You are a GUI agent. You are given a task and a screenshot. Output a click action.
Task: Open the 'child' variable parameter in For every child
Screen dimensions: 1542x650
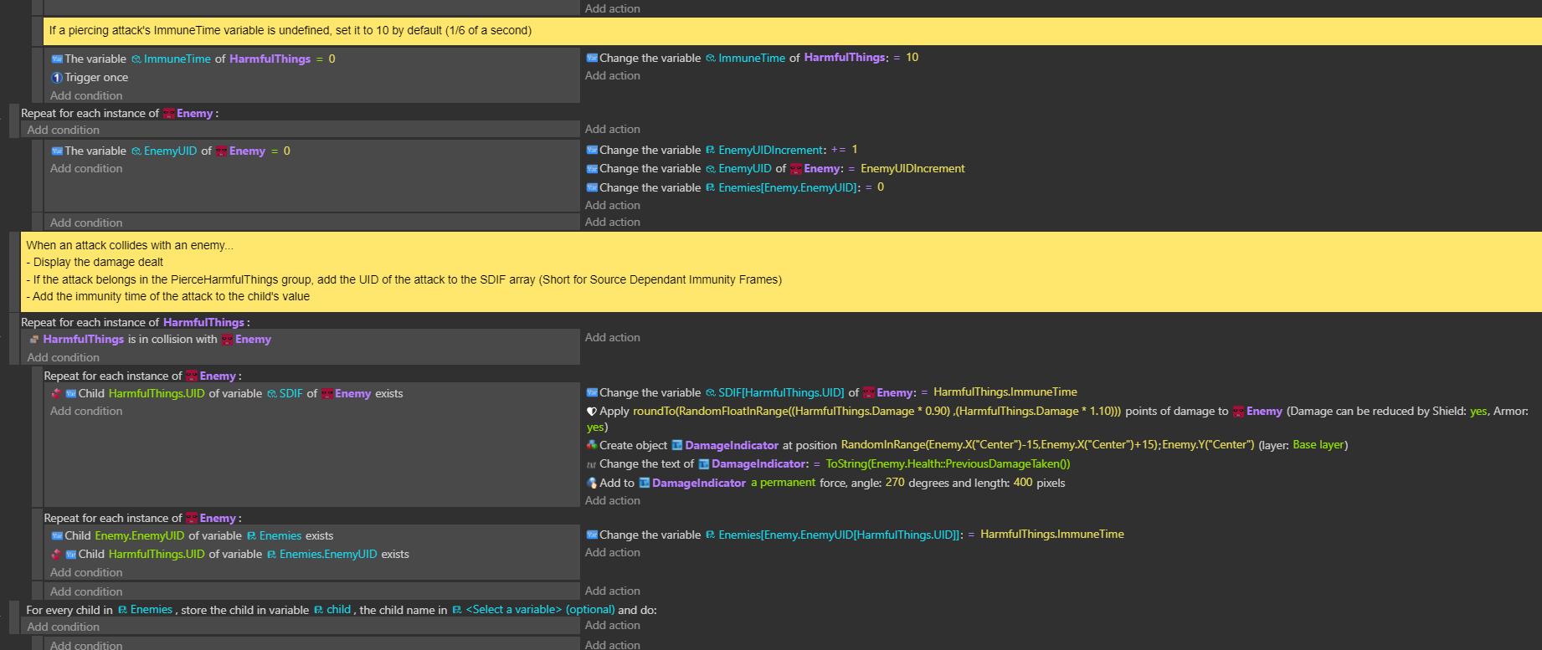(338, 610)
